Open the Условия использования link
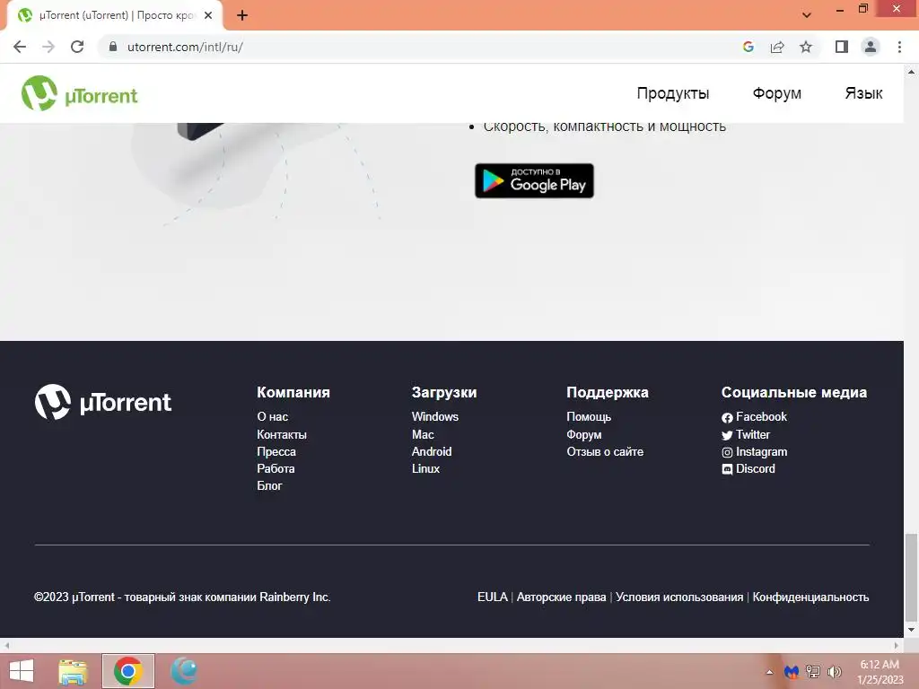The image size is (919, 689). (679, 597)
